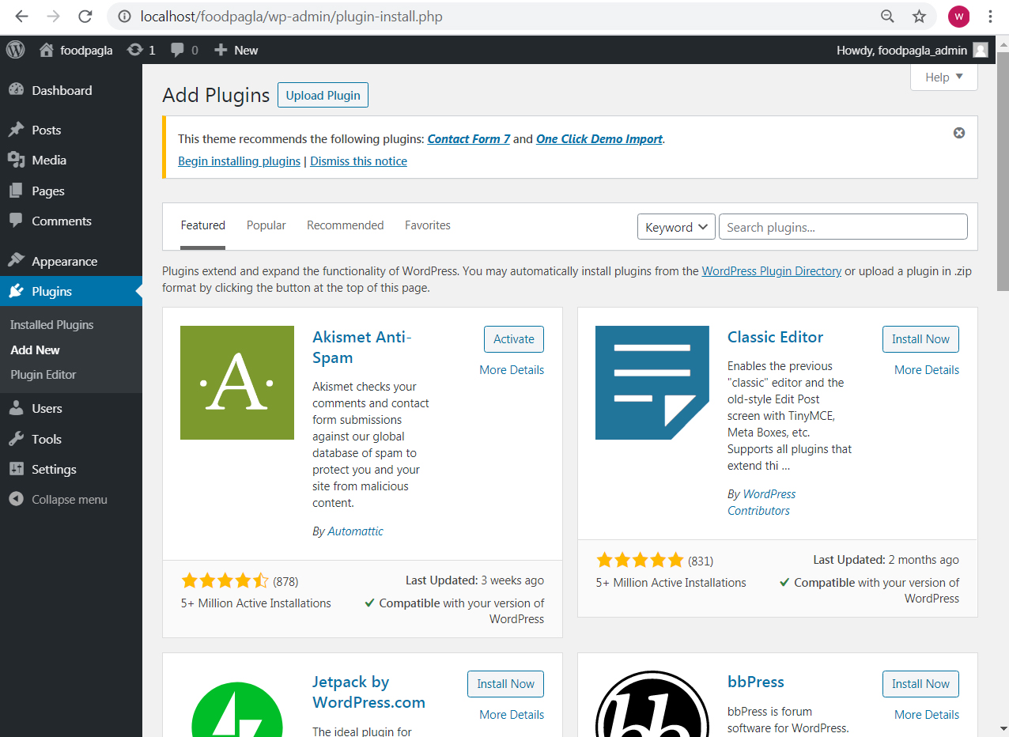Expand the Help panel
The width and height of the screenshot is (1009, 737).
click(x=944, y=77)
